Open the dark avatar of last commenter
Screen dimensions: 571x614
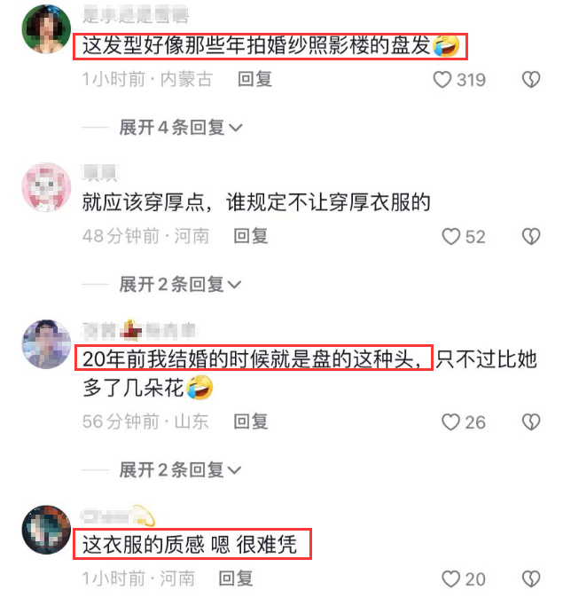[46, 530]
